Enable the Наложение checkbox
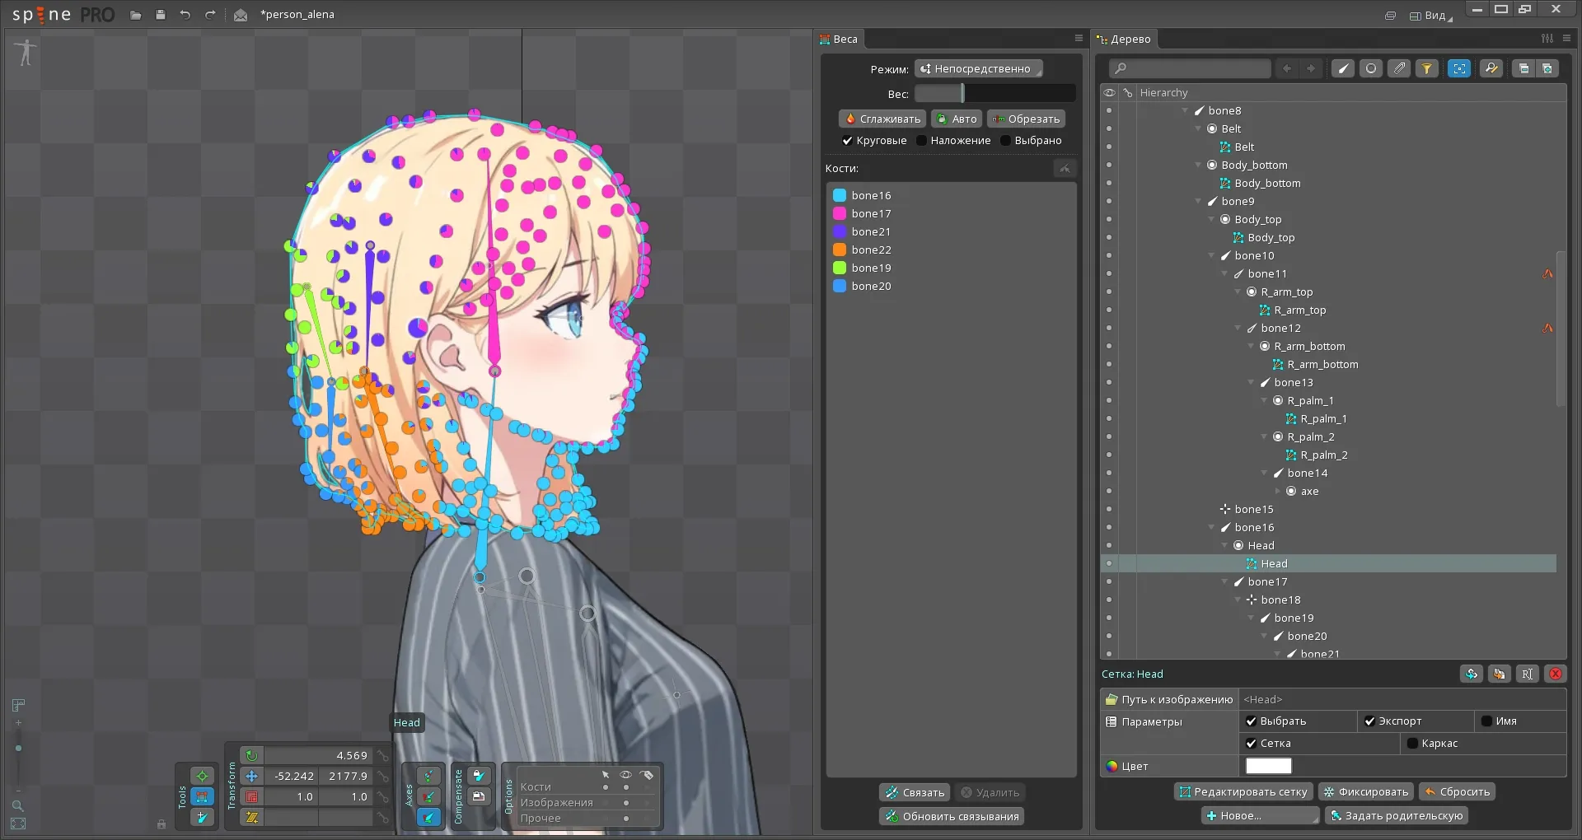This screenshot has height=840, width=1582. click(921, 141)
